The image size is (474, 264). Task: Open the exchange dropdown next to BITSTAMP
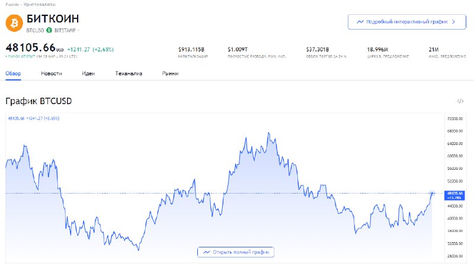tap(78, 30)
